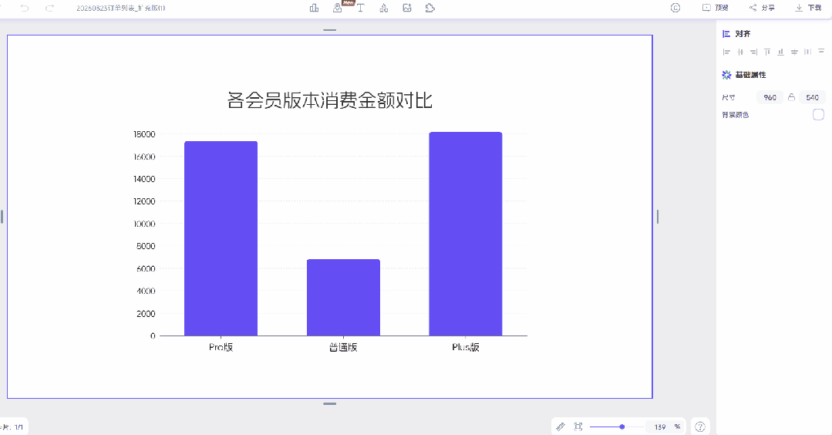Open the shapes tool icon
The height and width of the screenshot is (435, 832).
[x=384, y=8]
